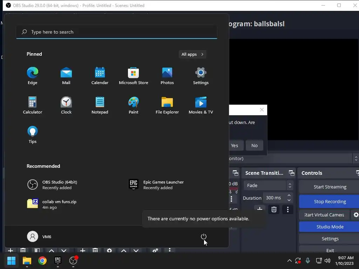359x269 pixels.
Task: Increase transition duration with up arrow
Action: pyautogui.click(x=289, y=195)
